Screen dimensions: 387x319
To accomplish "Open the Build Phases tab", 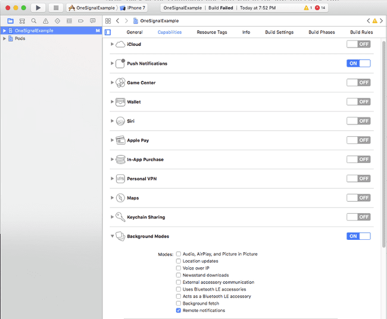I will tap(322, 32).
